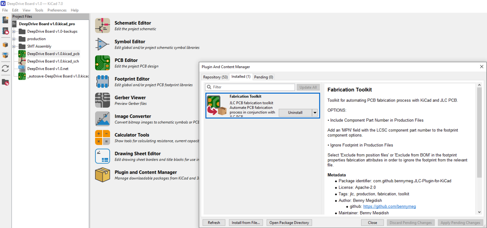Open the bennymeg GitHub link
487x228 pixels.
[389, 206]
